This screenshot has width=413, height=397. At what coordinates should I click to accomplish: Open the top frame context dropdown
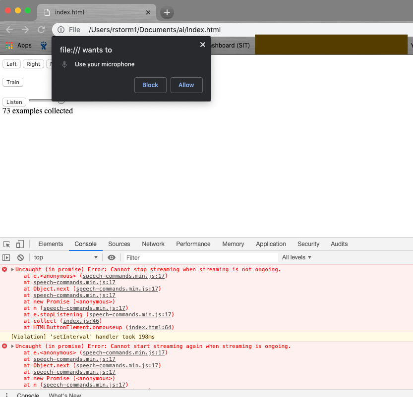pyautogui.click(x=65, y=257)
